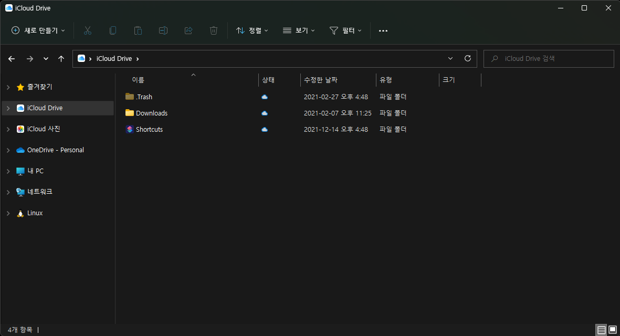Click the Rename icon in the toolbar
Screen dimensions: 620x336
tap(163, 30)
